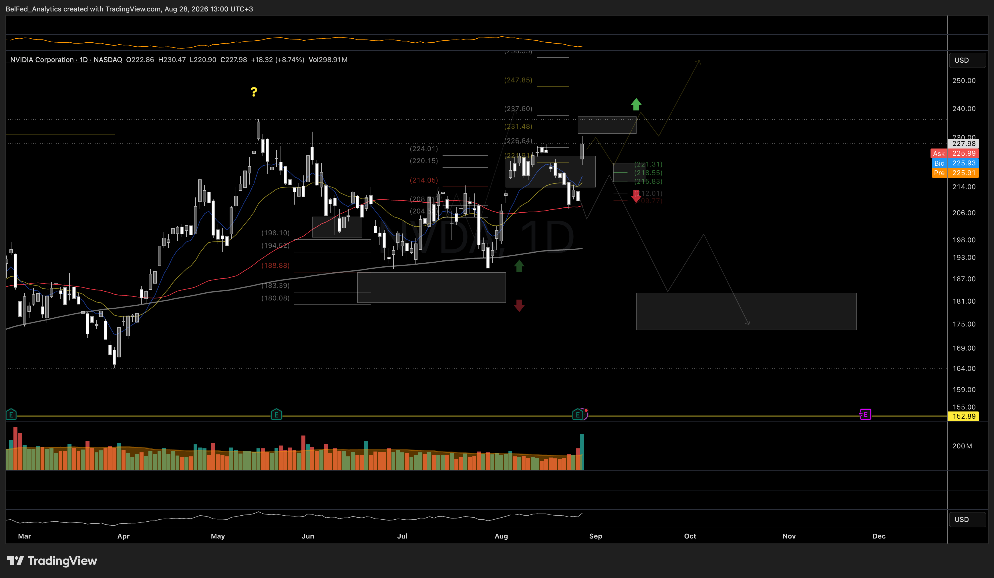
Task: Click the Vol298.91M value in the legend
Action: (x=328, y=60)
